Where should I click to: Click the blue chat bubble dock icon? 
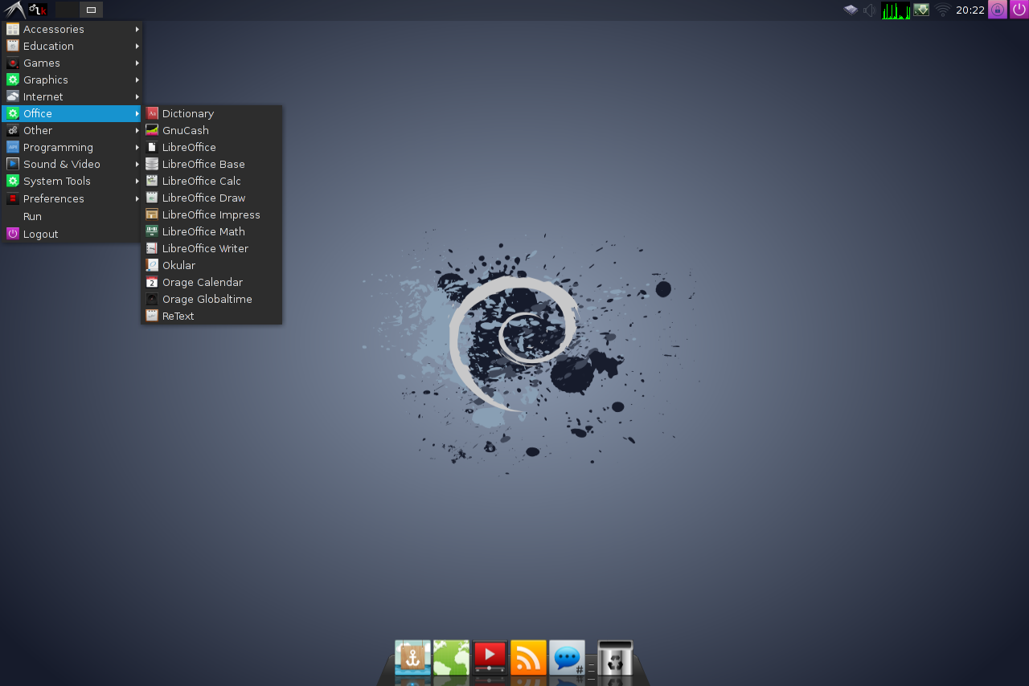tap(567, 658)
